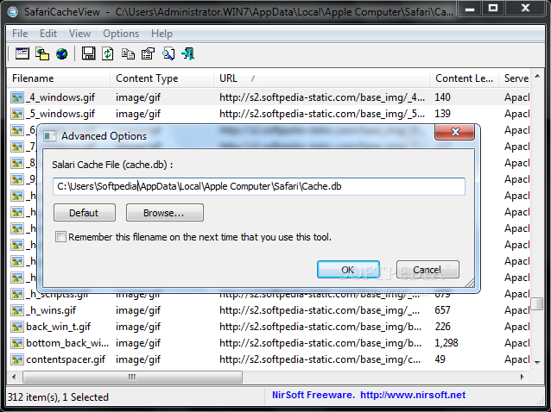Open Properties via the toolbar icon

(148, 53)
